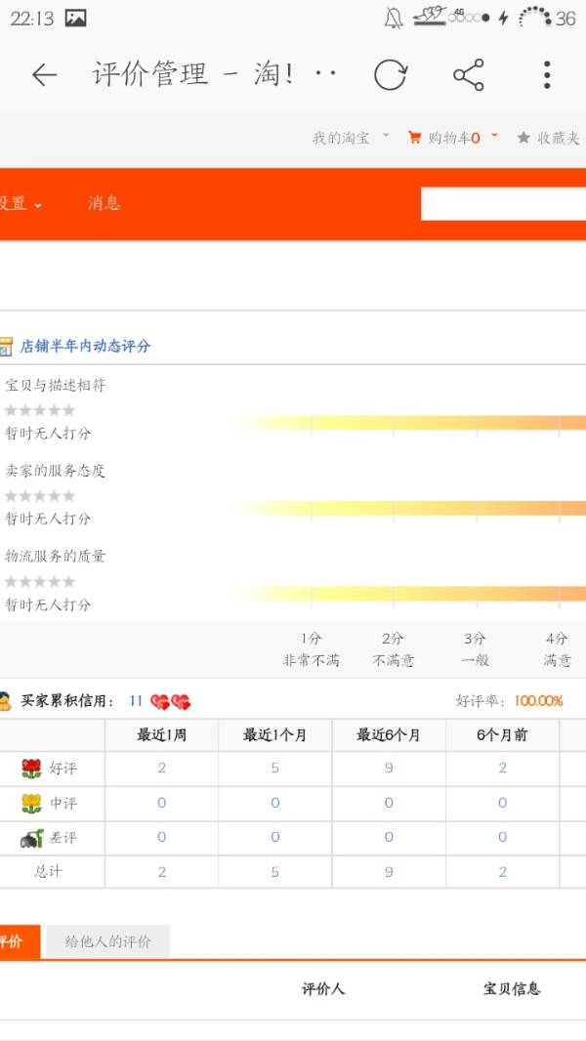The width and height of the screenshot is (586, 1041).
Task: Open 好评 count 2 for 6个月前
Action: tap(502, 769)
